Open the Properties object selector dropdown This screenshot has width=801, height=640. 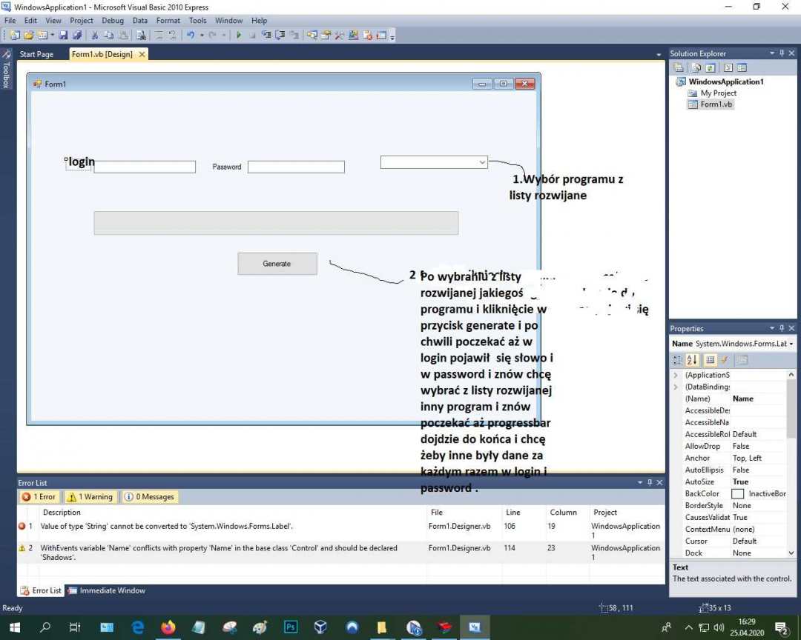click(x=791, y=344)
